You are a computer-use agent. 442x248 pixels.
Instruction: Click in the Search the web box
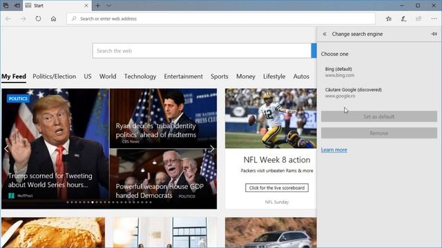click(x=202, y=51)
